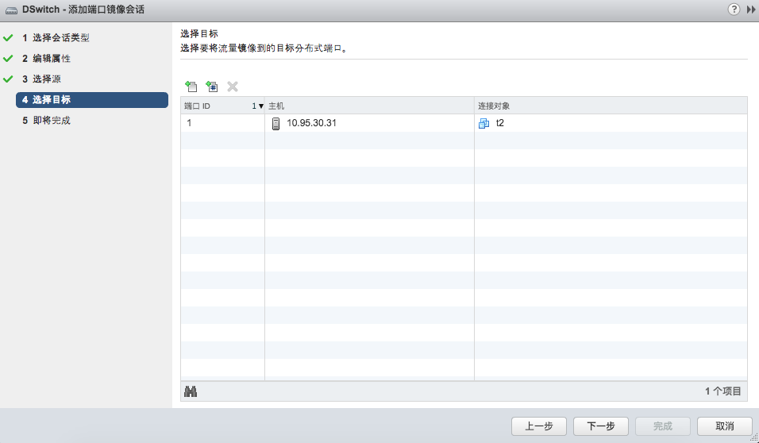The width and height of the screenshot is (759, 443).
Task: Sort by the 连接对象 column header
Action: 611,106
